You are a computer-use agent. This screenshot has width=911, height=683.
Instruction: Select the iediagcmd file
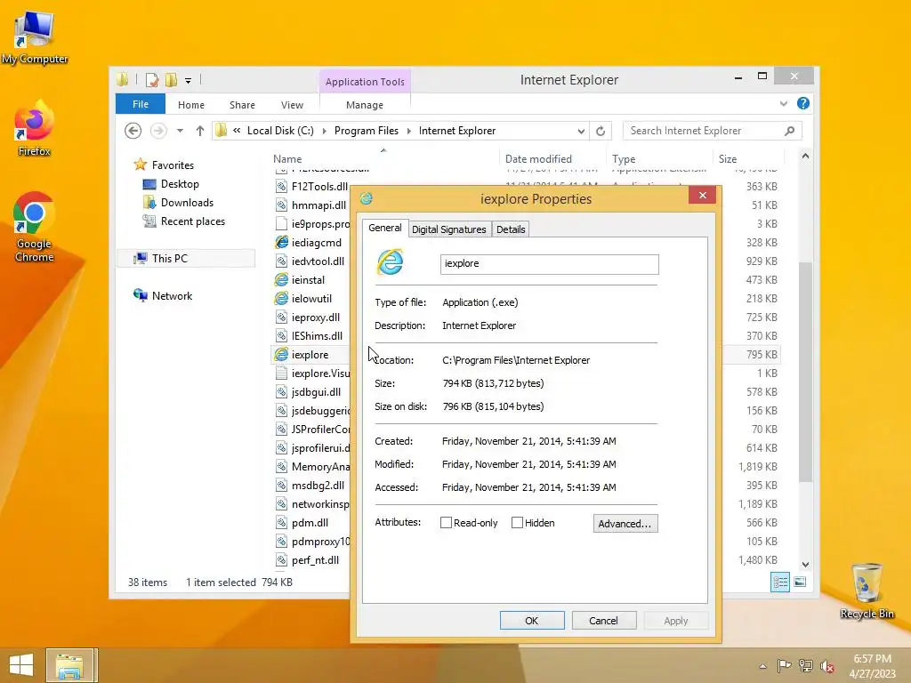point(317,243)
